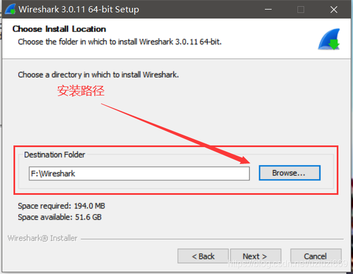Open the Browse... folder picker
Screen dimensions: 353x274
click(x=290, y=173)
